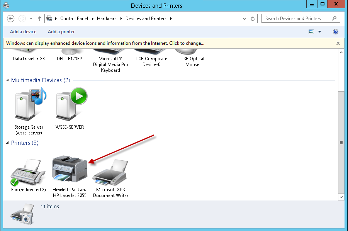Click Control Panel in the breadcrumb path

click(x=74, y=19)
